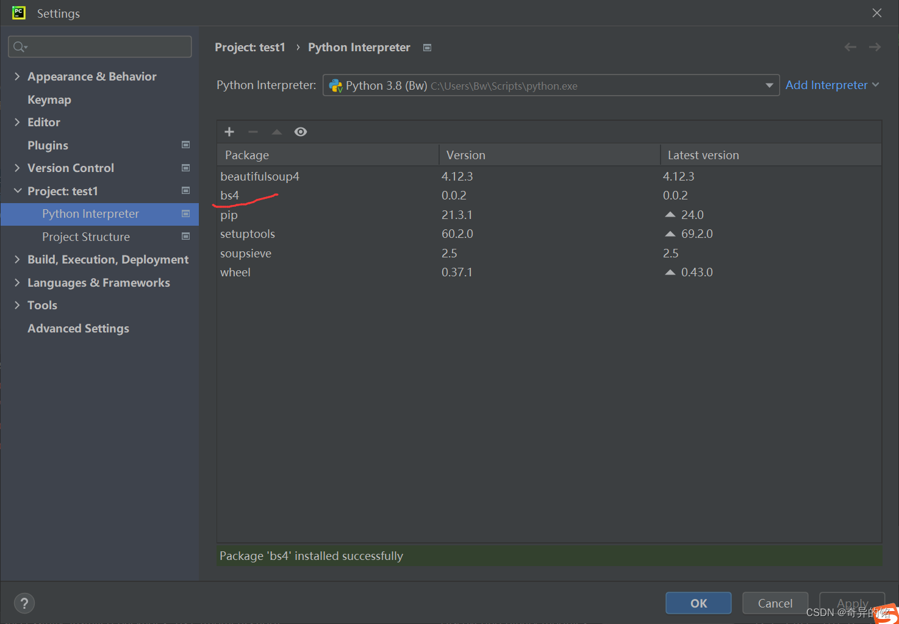This screenshot has width=899, height=624.
Task: Confirm changes with the OK button
Action: click(698, 603)
